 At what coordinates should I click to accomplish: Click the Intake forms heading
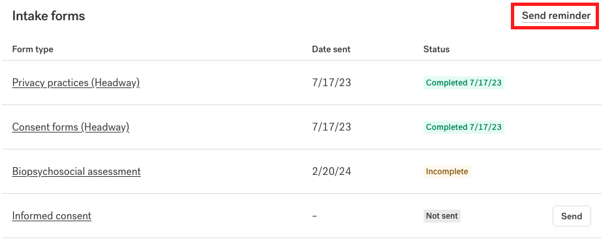point(48,16)
